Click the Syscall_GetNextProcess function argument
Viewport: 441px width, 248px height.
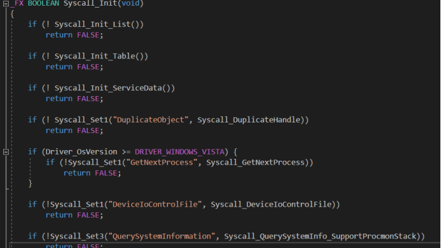[x=255, y=163]
